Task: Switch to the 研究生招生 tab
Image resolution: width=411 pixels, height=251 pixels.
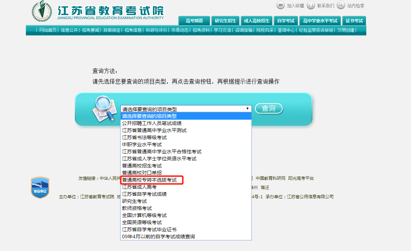Action: (x=226, y=21)
